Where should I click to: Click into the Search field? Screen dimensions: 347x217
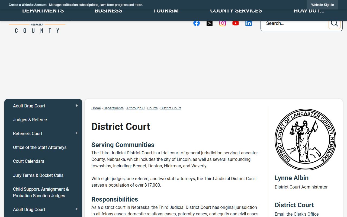pos(295,23)
